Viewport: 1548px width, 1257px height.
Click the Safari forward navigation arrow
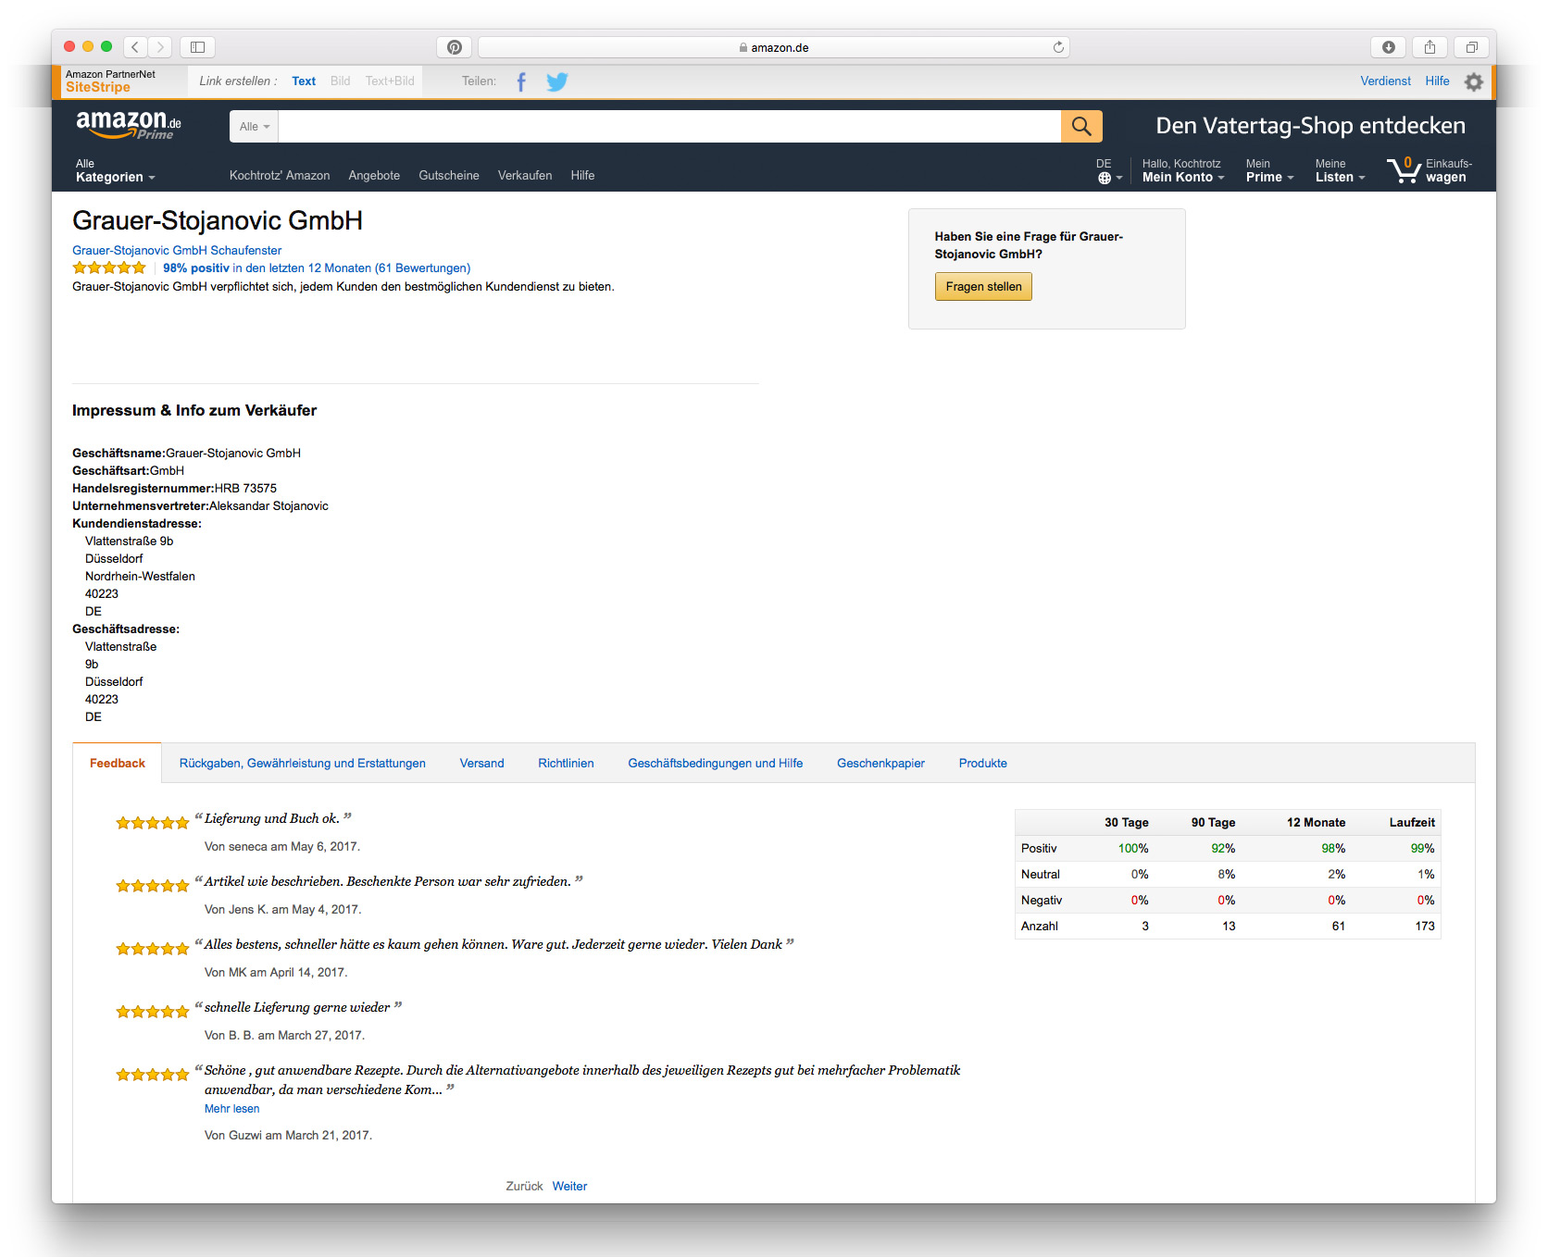point(160,47)
